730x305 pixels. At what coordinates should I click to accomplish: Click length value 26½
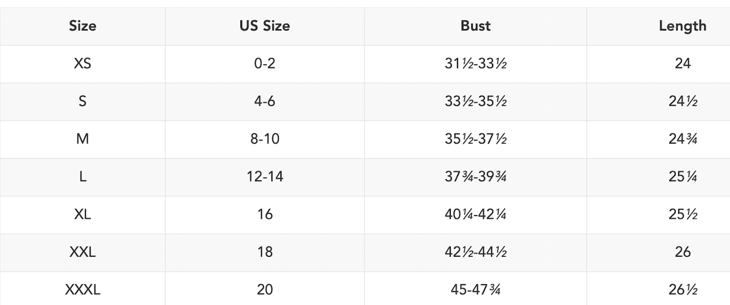682,290
